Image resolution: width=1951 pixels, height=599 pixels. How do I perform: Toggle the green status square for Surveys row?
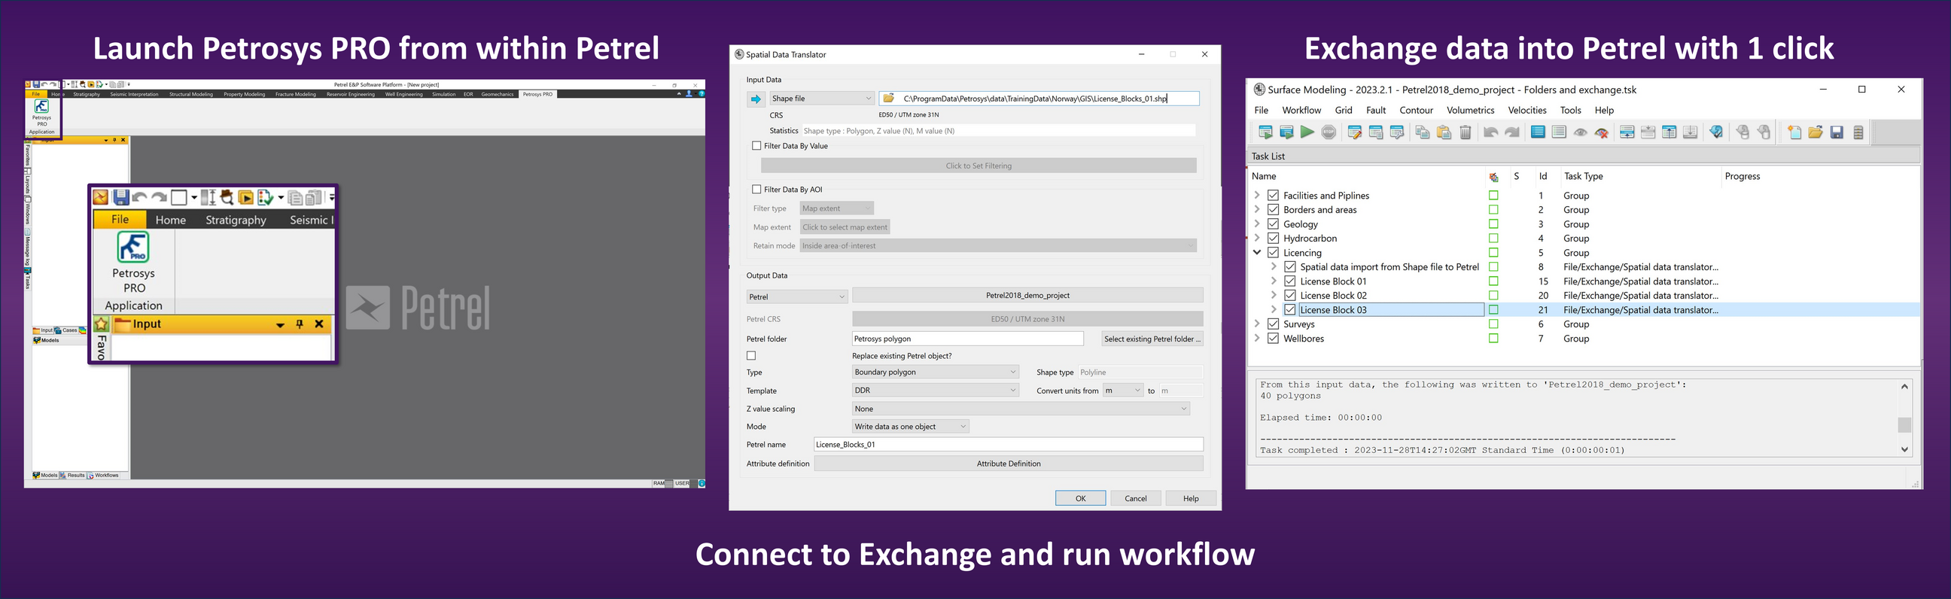point(1493,324)
